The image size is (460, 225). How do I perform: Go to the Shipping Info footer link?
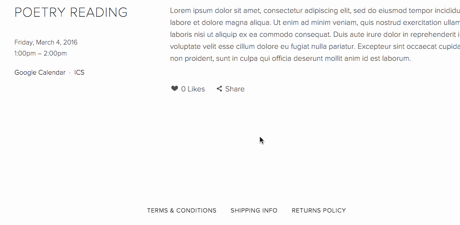(x=254, y=211)
